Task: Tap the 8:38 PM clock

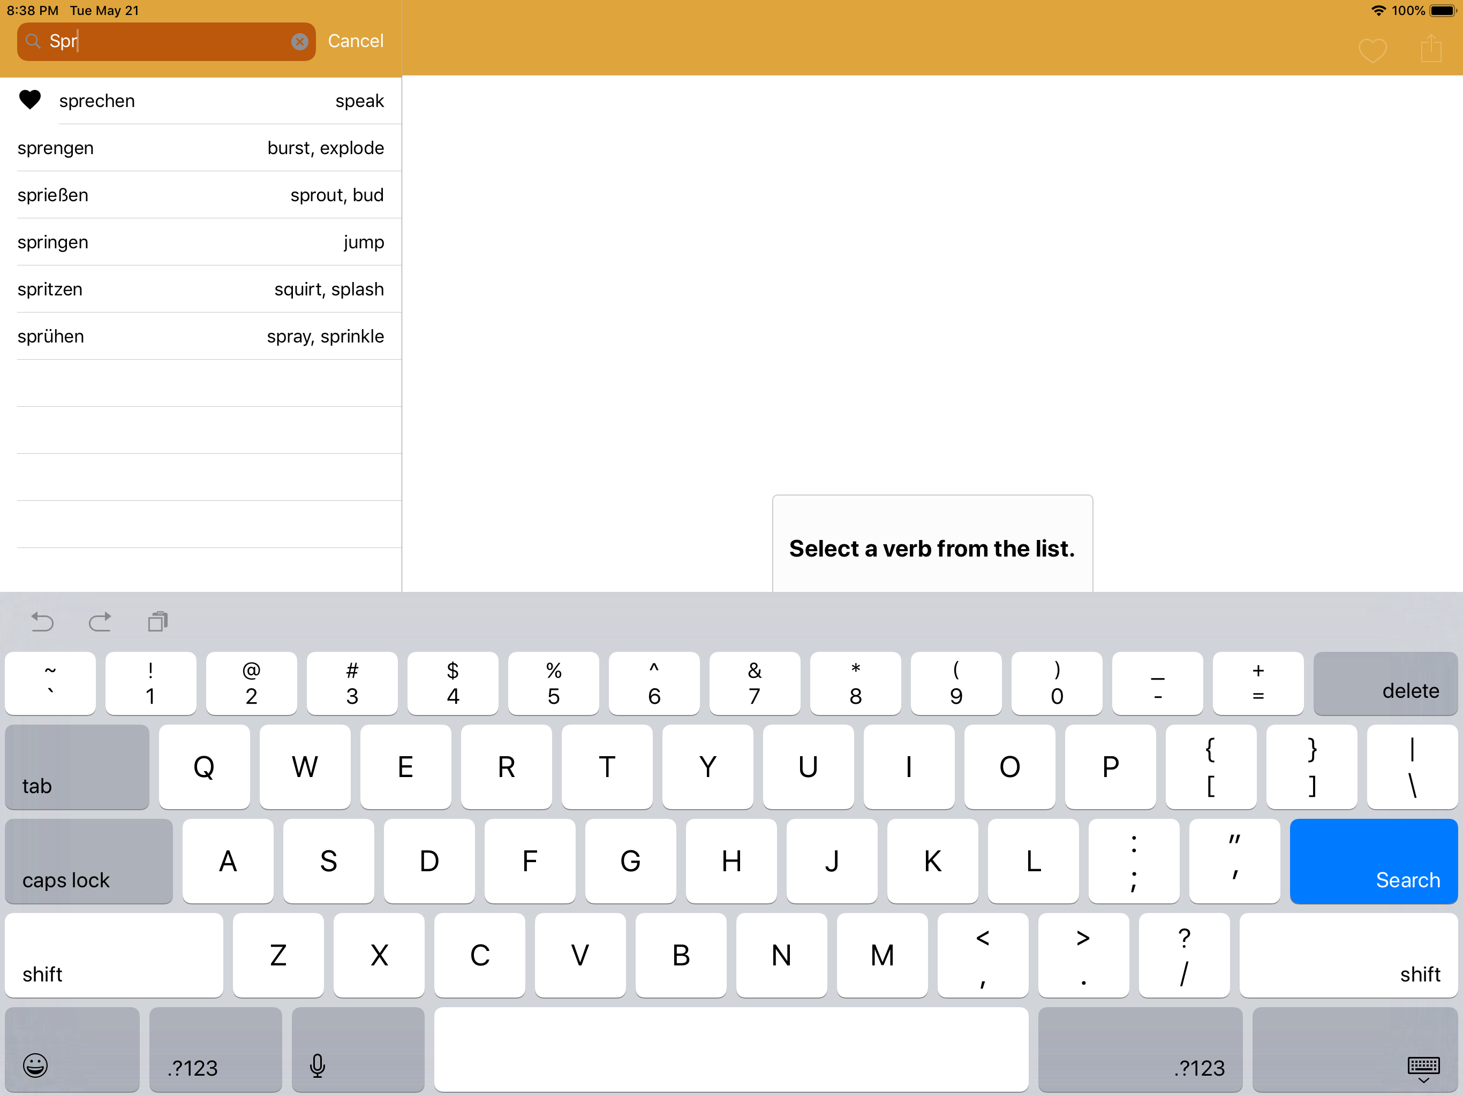Action: point(33,11)
